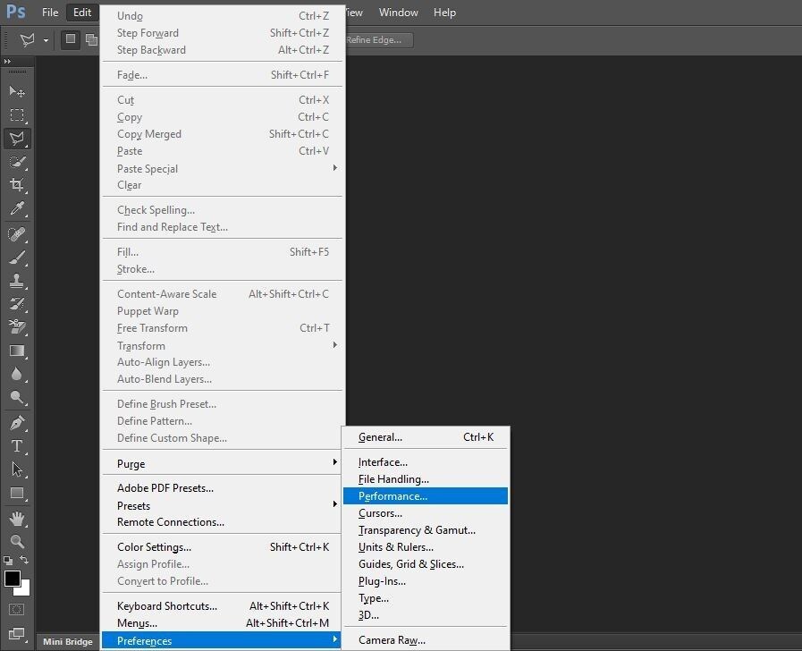Image resolution: width=802 pixels, height=651 pixels.
Task: Select the Crop tool
Action: pyautogui.click(x=17, y=185)
